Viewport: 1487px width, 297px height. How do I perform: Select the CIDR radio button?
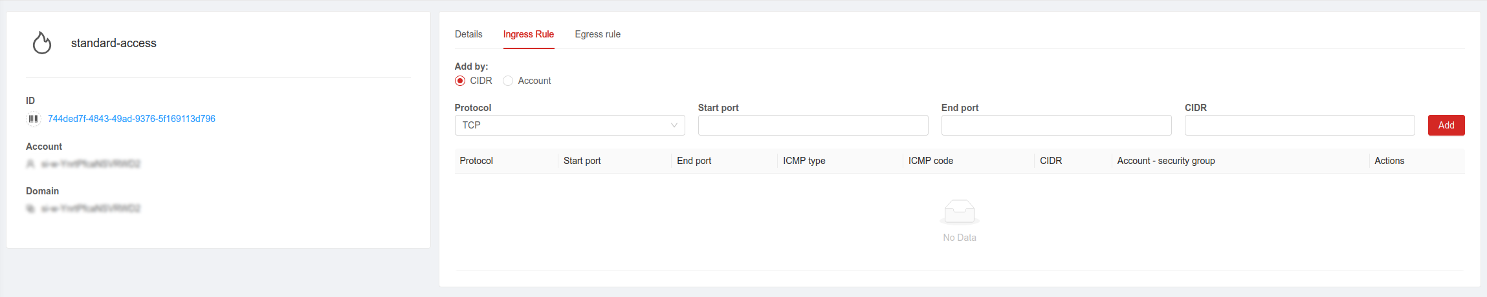click(x=460, y=81)
